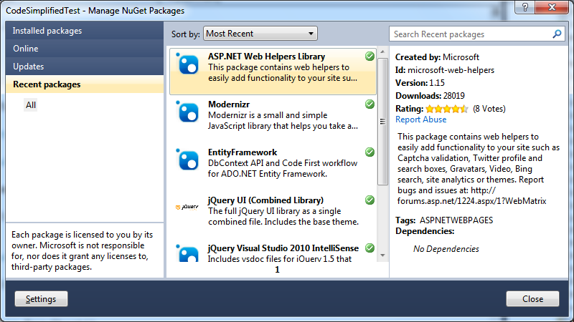Click the package list scrollbar up arrow
This screenshot has height=322, width=574.
[382, 52]
